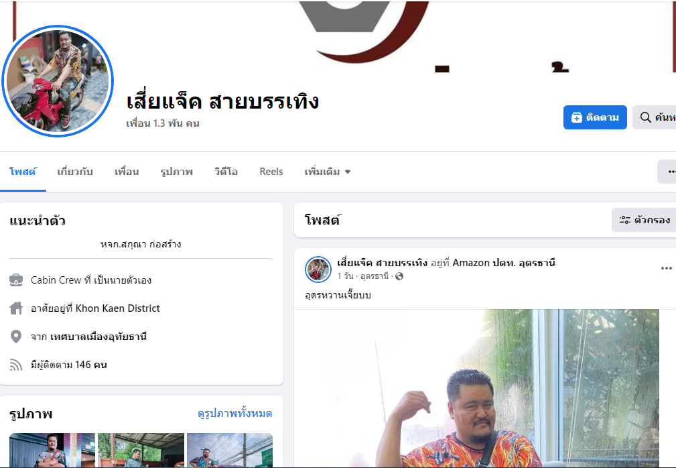
Task: Click the หจก.สกุณา ก่อสร้าง bio text
Action: (x=141, y=244)
